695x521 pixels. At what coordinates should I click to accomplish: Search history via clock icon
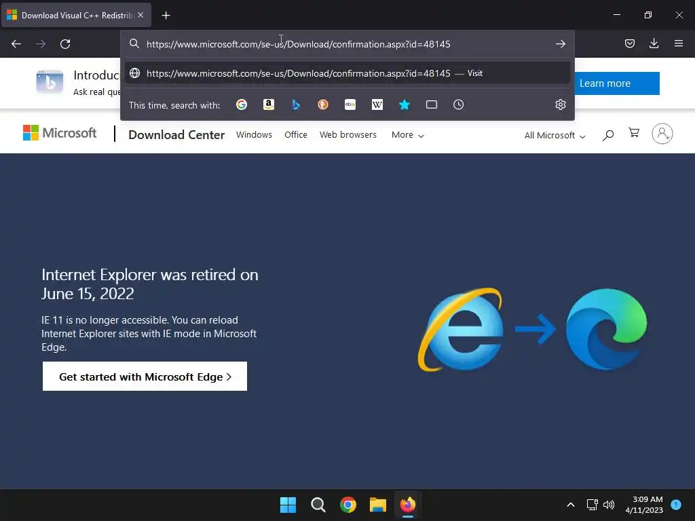[458, 104]
